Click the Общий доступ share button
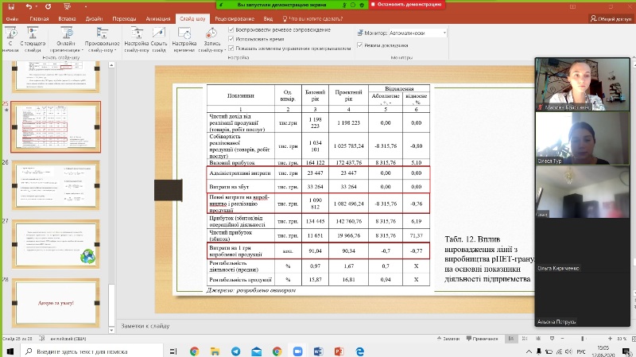 pos(610,17)
